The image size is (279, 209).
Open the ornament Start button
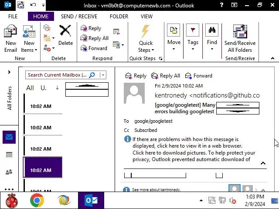[x=12, y=200]
